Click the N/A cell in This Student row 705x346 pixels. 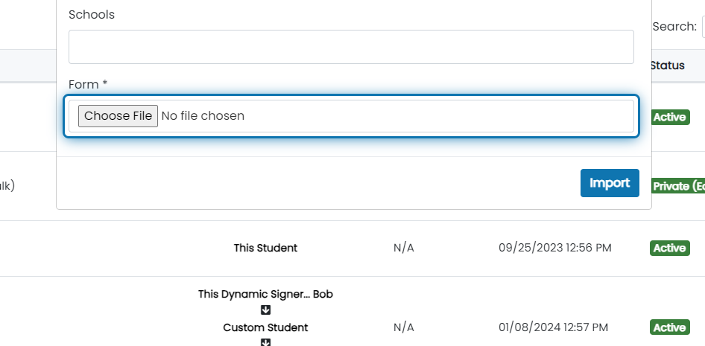coord(404,248)
